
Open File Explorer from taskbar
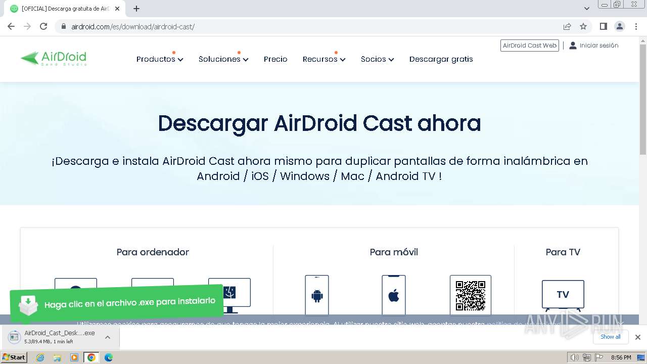(x=57, y=357)
